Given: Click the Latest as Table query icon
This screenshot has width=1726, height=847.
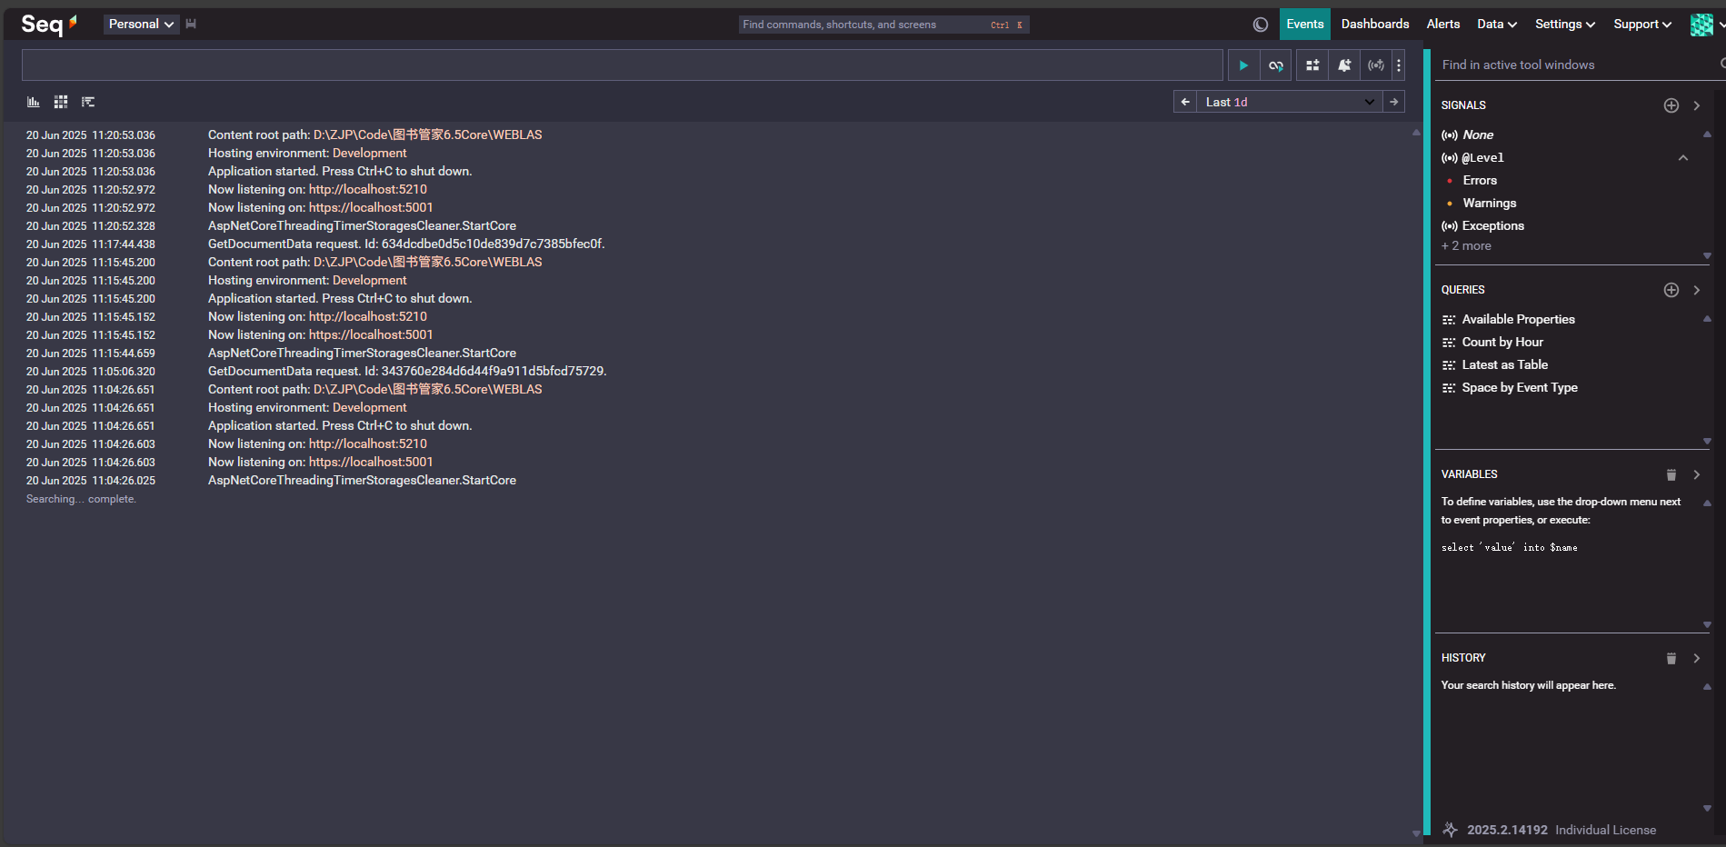Looking at the screenshot, I should pos(1449,365).
